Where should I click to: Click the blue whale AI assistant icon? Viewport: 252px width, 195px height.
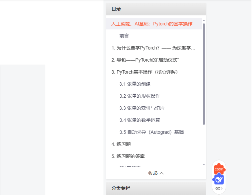(x=218, y=179)
